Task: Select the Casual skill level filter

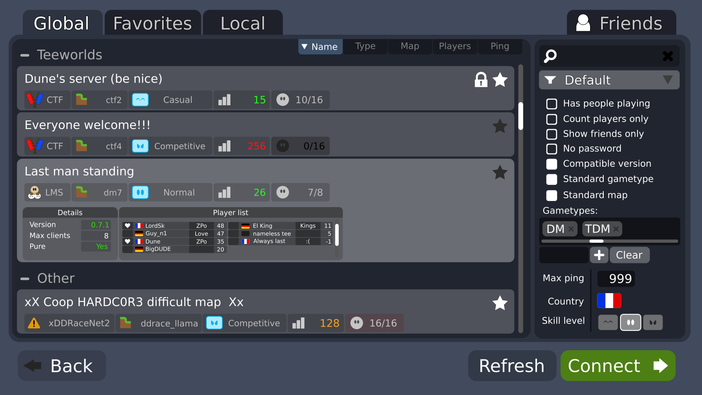Action: click(608, 323)
